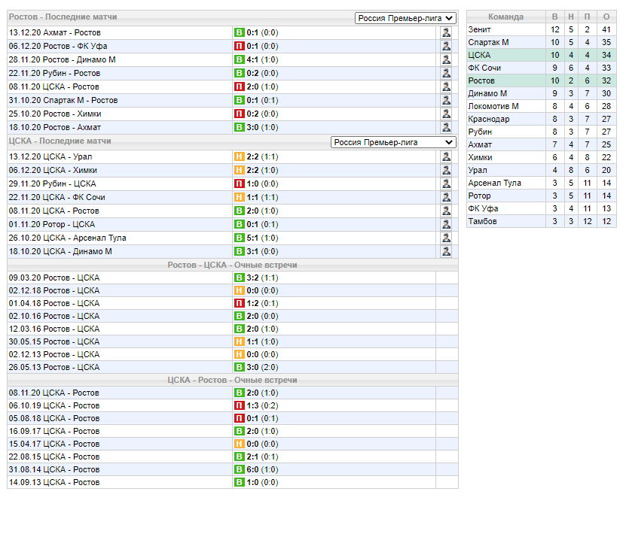Open referee icon for ЦСКА - Динамо М match
The height and width of the screenshot is (540, 626).
(x=446, y=251)
